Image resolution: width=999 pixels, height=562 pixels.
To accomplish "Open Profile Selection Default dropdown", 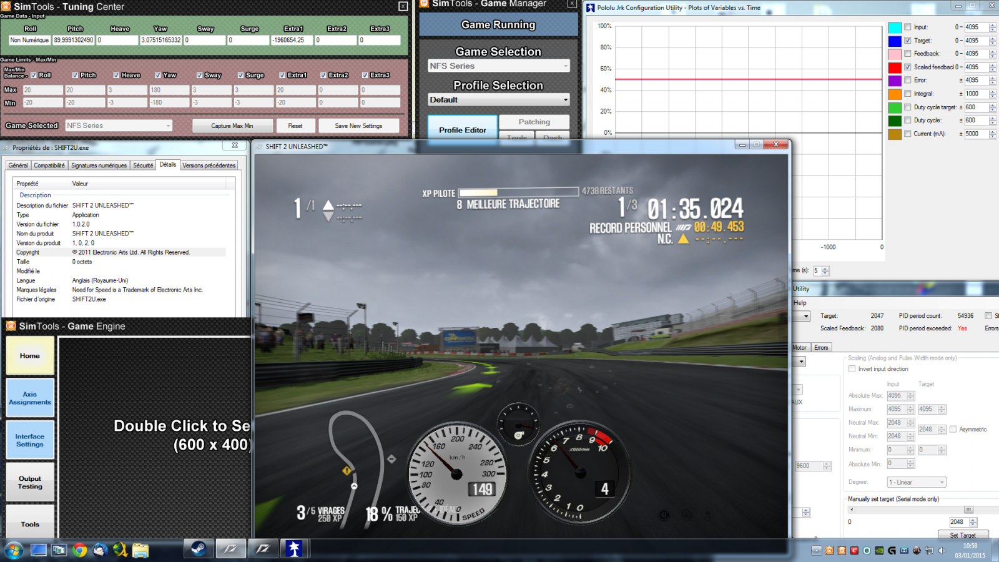I will point(498,99).
